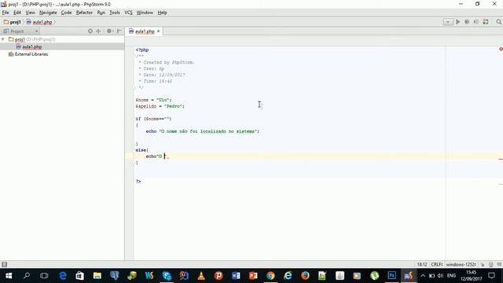Open Firefox from taskbar

click(305, 276)
